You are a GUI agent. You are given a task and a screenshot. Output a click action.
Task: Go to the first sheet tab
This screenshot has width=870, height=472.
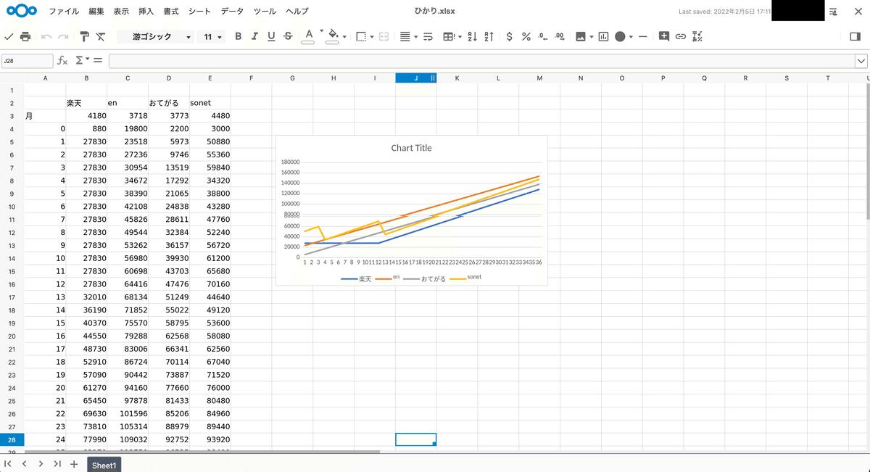[8, 464]
